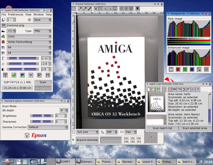
Task: Click Acquire preview button
Action: 87,140
